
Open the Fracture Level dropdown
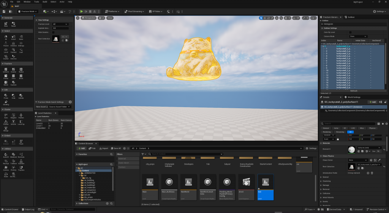(x=60, y=24)
